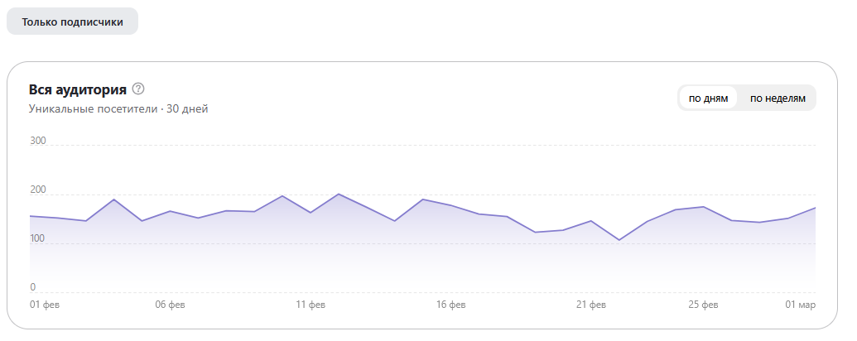Click the '25 фев' date label
857x341 pixels.
[704, 305]
